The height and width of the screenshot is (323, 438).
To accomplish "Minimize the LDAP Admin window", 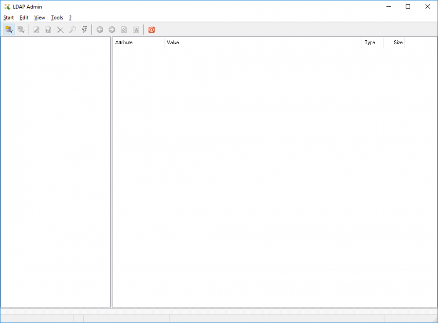I will [388, 7].
